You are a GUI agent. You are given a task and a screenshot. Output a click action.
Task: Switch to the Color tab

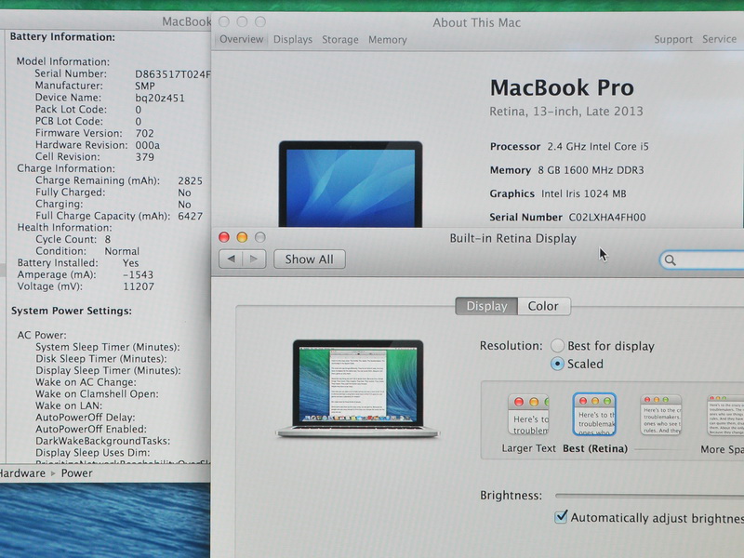pos(544,306)
